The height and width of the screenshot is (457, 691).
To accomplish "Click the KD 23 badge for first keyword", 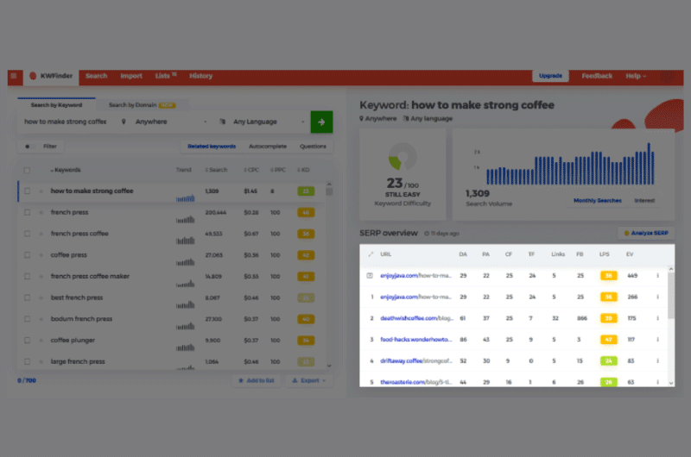I will [x=306, y=191].
